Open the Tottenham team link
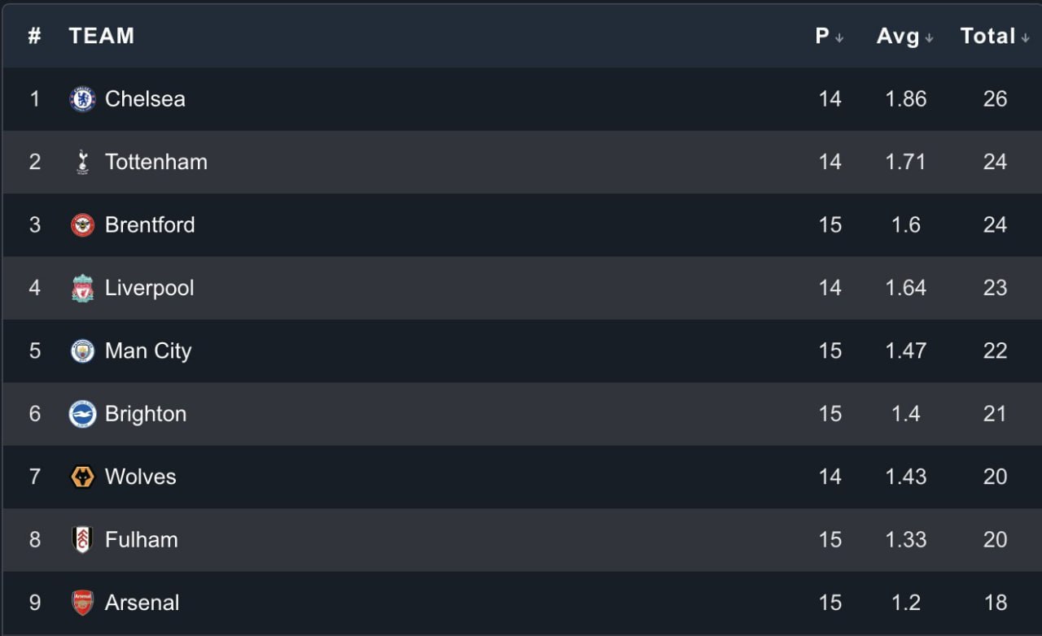This screenshot has height=636, width=1042. click(156, 162)
